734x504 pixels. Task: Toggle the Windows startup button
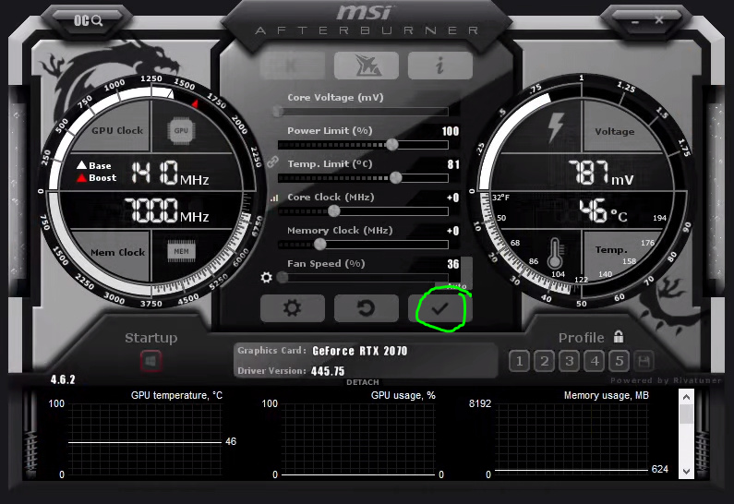click(x=150, y=361)
